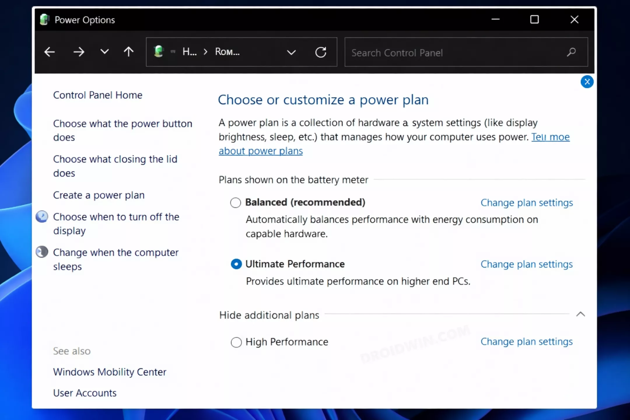Collapse the Hide additional plans section
The width and height of the screenshot is (630, 420).
(x=580, y=314)
